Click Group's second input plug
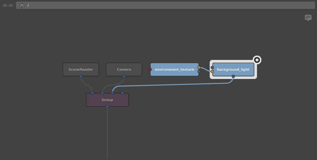 pos(102,93)
